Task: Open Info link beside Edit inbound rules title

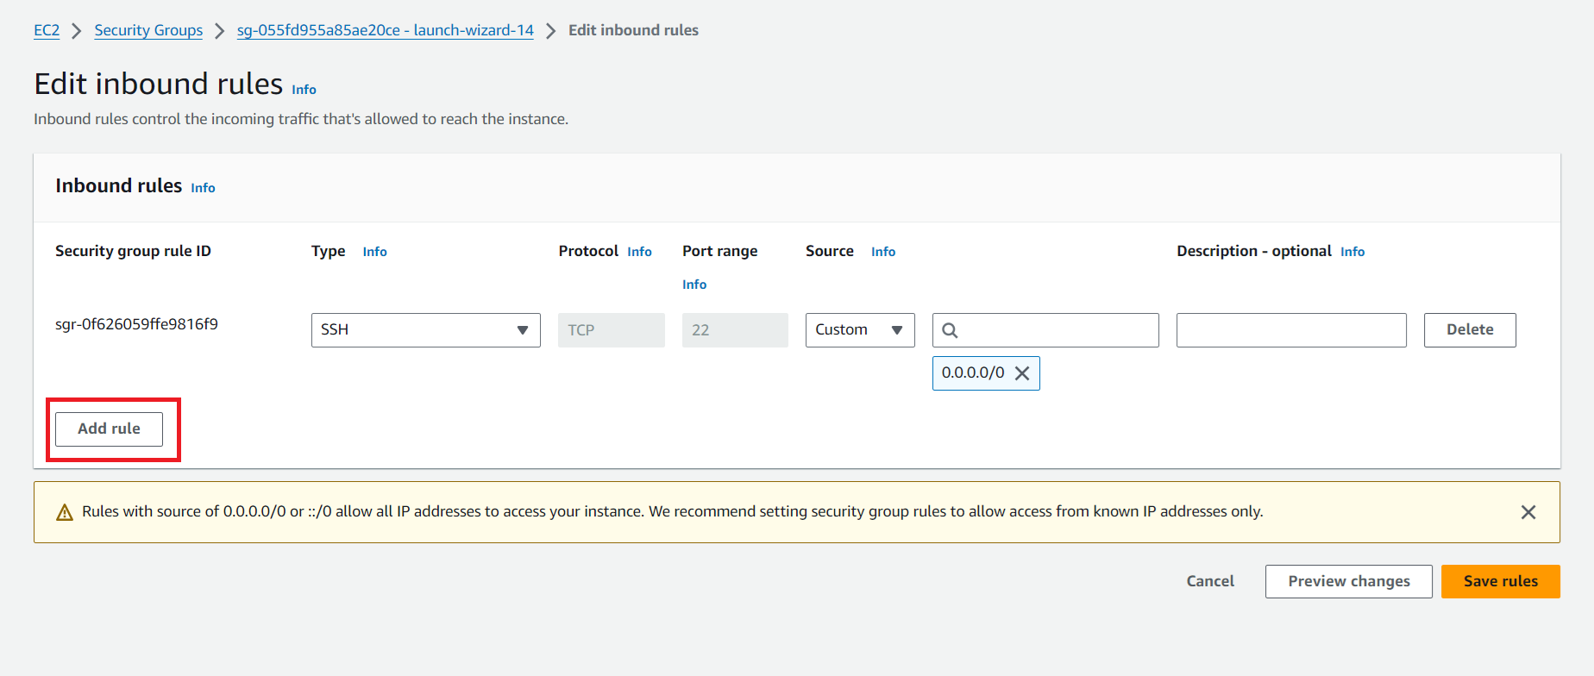Action: 304,90
